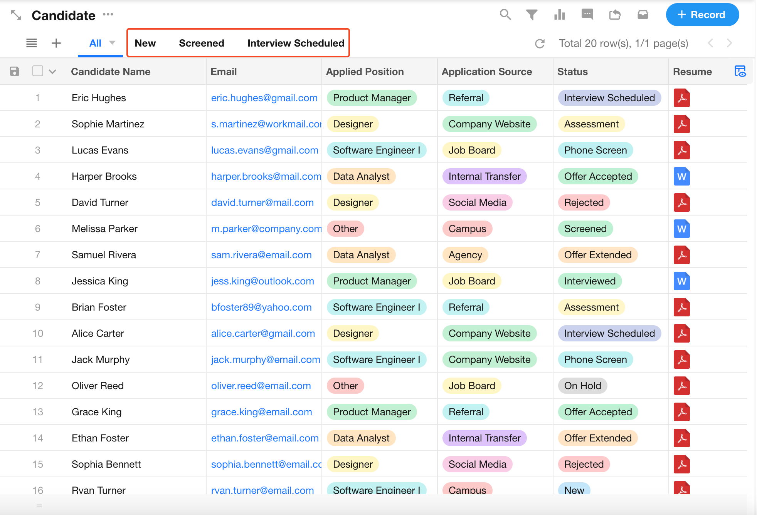Switch to the Screened tab
757x515 pixels.
click(202, 43)
